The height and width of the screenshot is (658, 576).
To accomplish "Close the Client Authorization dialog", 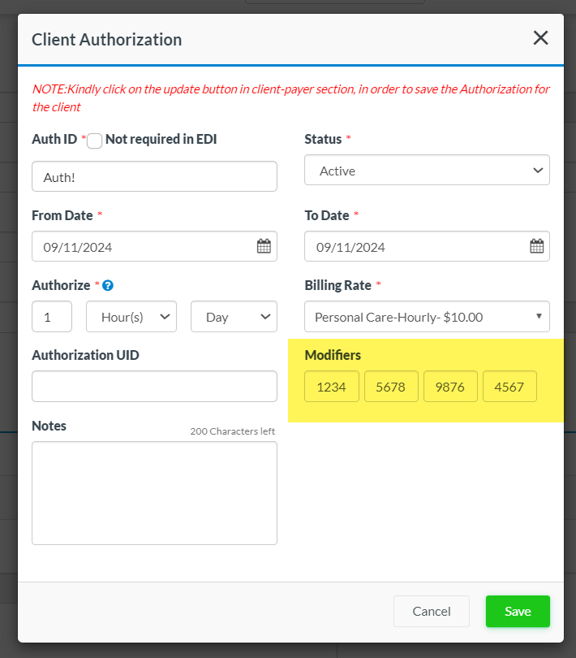I will [x=540, y=37].
